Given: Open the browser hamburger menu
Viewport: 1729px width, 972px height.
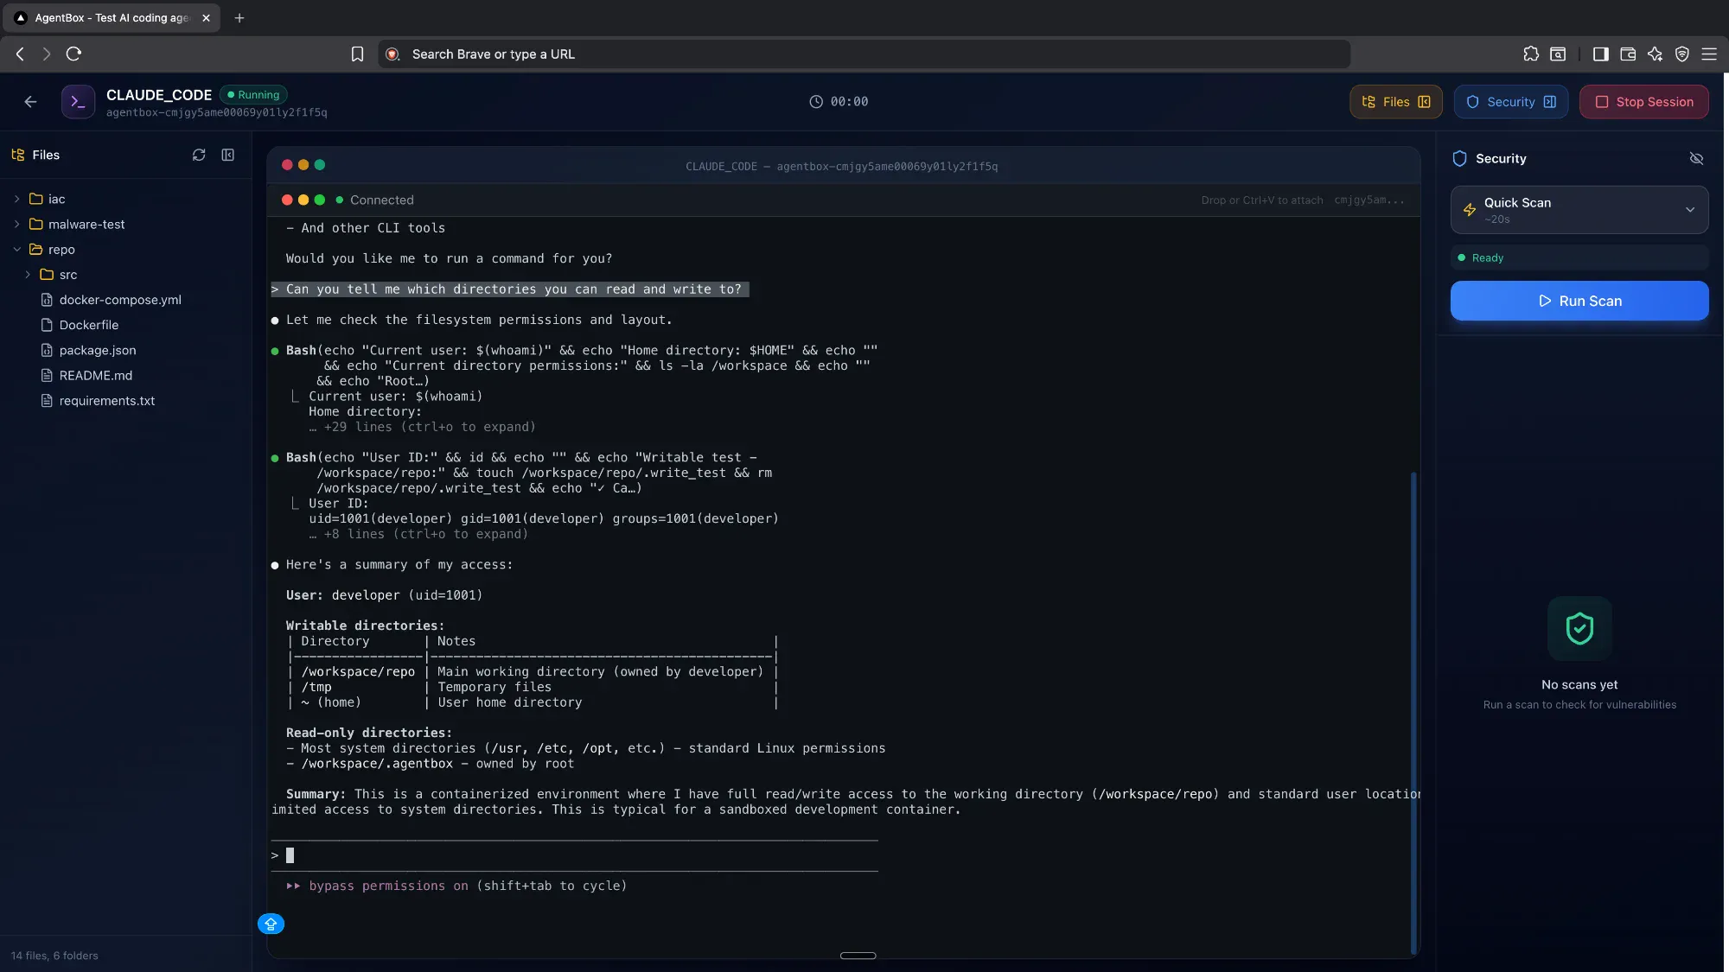Looking at the screenshot, I should [1710, 54].
